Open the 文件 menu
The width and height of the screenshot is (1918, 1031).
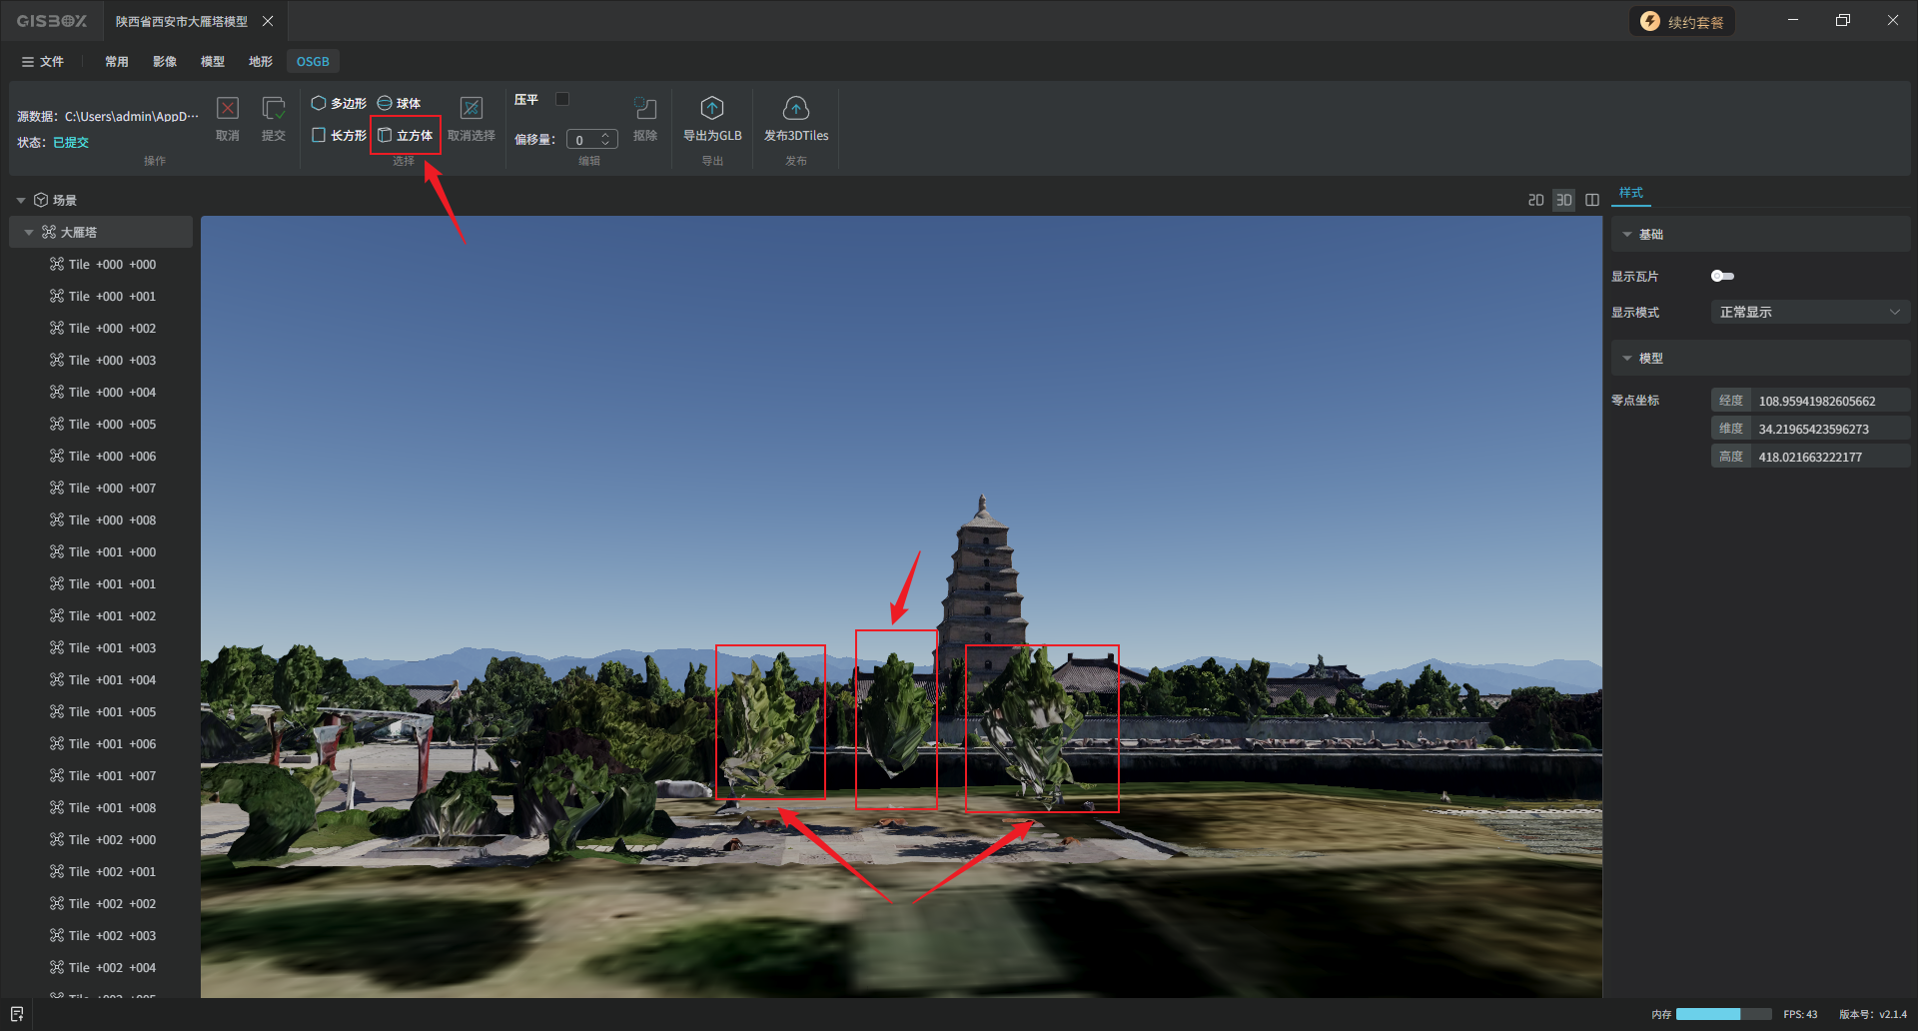point(43,62)
